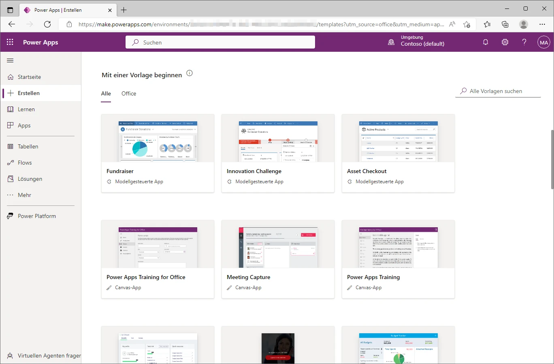Viewport: 554px width, 364px height.
Task: Open Power Platform in the sidebar
Action: pos(40,216)
